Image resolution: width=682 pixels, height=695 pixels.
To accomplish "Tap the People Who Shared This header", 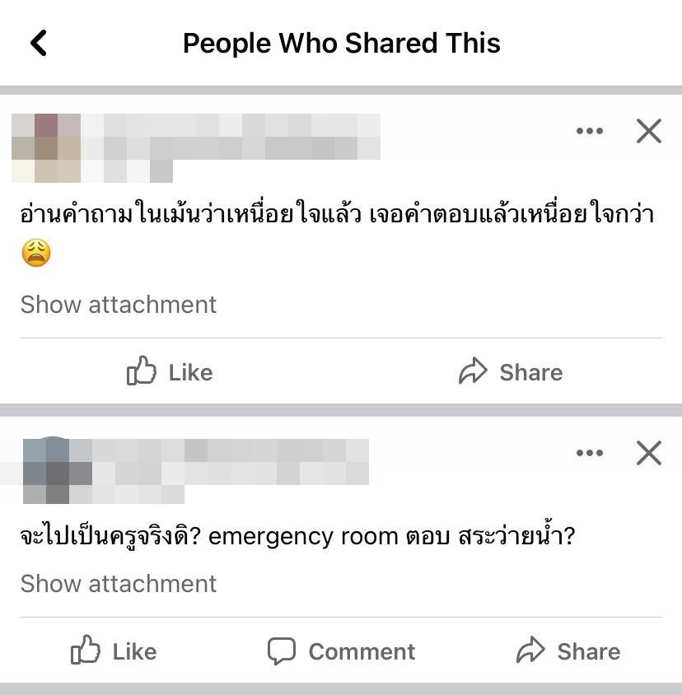I will tap(342, 43).
